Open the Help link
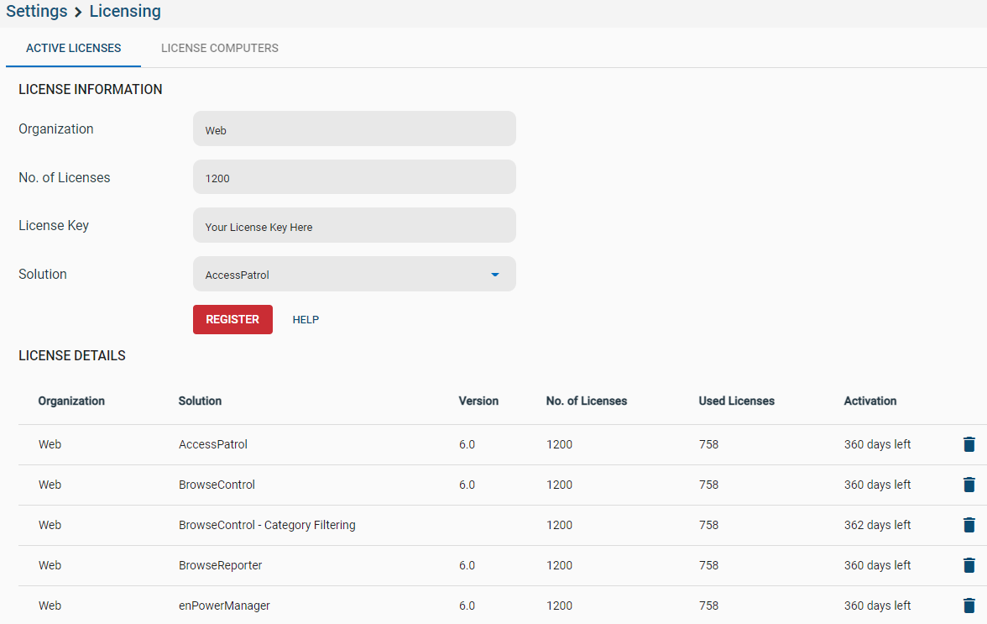This screenshot has height=624, width=987. click(305, 320)
